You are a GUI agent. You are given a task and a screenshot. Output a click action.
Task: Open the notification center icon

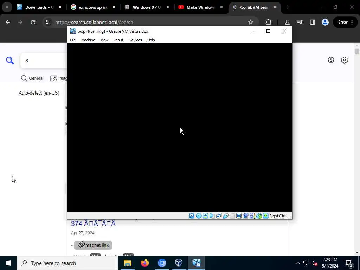point(349,263)
